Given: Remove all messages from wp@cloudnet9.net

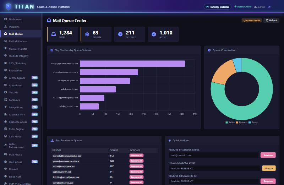Looking at the screenshot, I should point(136,172).
